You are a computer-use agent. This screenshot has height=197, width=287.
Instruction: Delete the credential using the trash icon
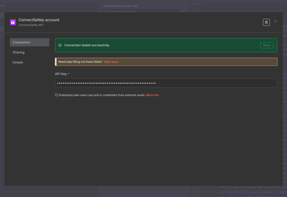point(266,22)
